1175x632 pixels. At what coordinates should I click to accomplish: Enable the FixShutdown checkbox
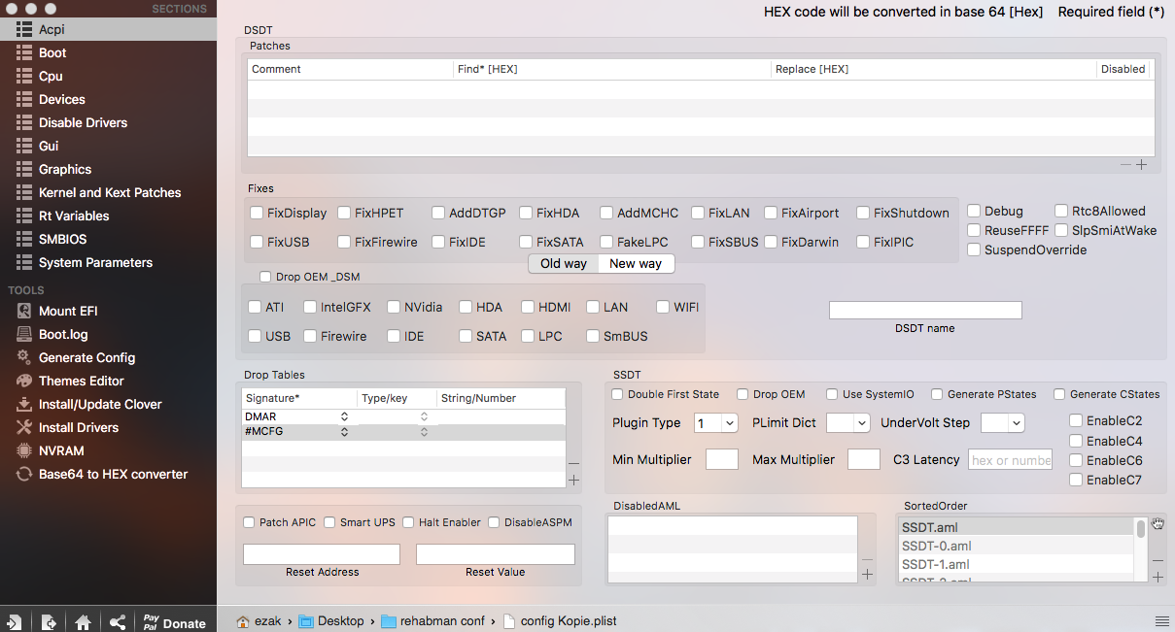point(863,213)
